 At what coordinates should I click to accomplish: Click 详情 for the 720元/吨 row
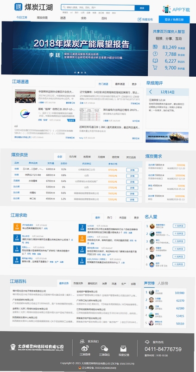[132, 199]
